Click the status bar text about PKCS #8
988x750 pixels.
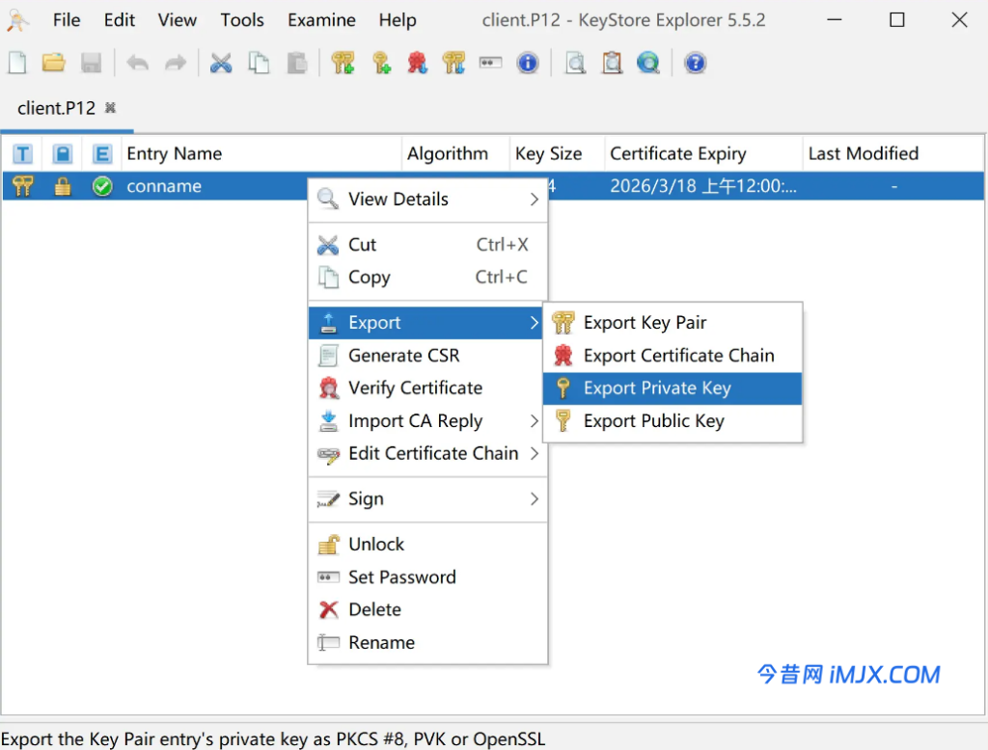click(x=273, y=738)
